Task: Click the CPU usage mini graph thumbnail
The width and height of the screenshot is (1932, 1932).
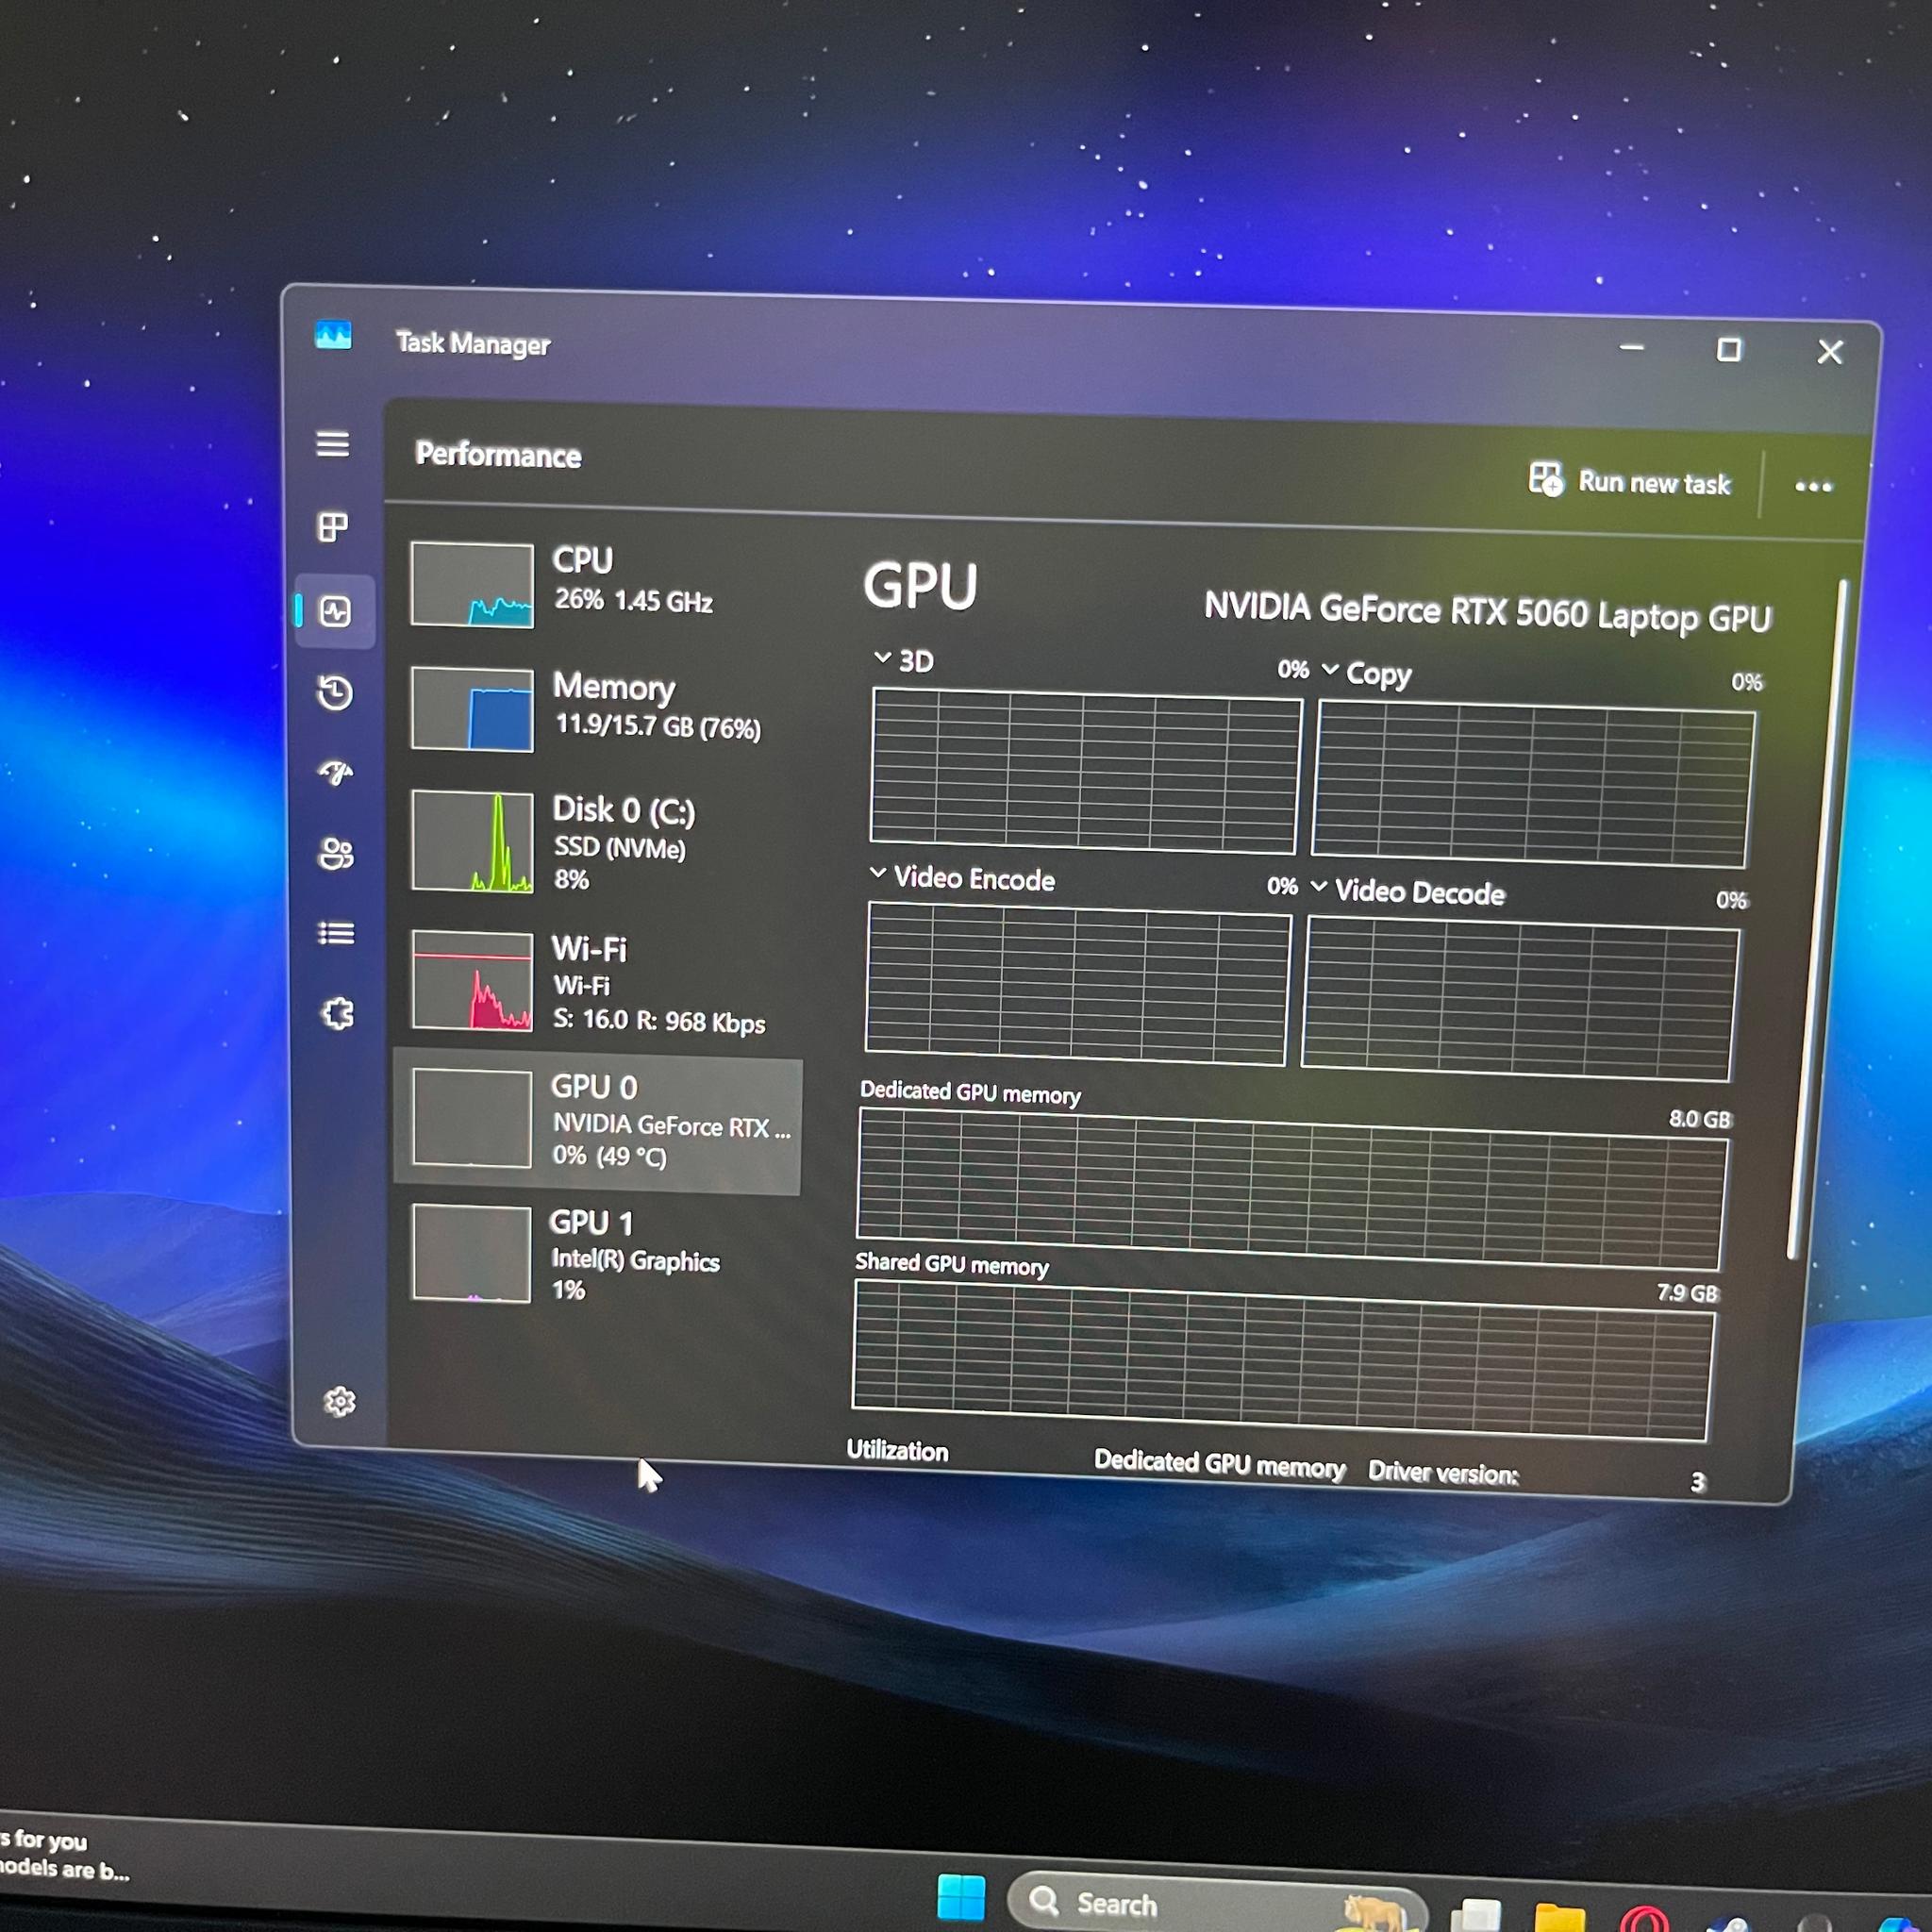Action: coord(472,585)
